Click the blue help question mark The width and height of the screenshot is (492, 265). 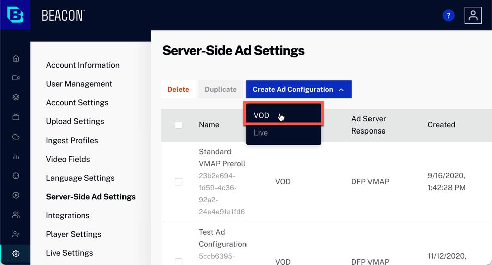(x=448, y=15)
